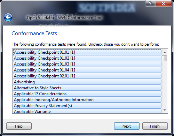The height and width of the screenshot is (136, 174).
Task: Click Applicable IP Considerations item
Action: point(87,94)
